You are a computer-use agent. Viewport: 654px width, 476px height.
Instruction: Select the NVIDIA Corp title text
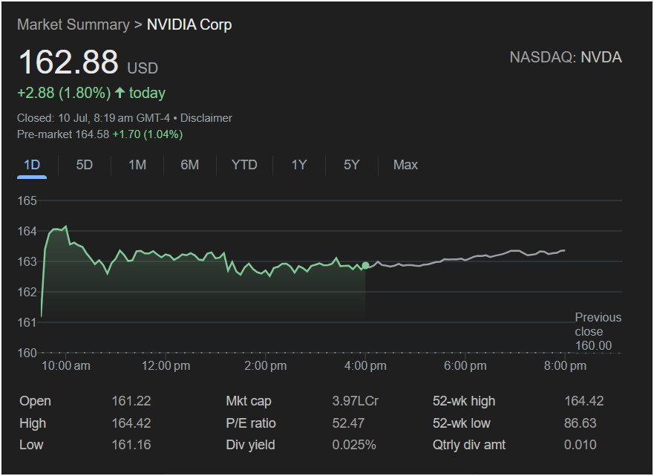coord(189,25)
